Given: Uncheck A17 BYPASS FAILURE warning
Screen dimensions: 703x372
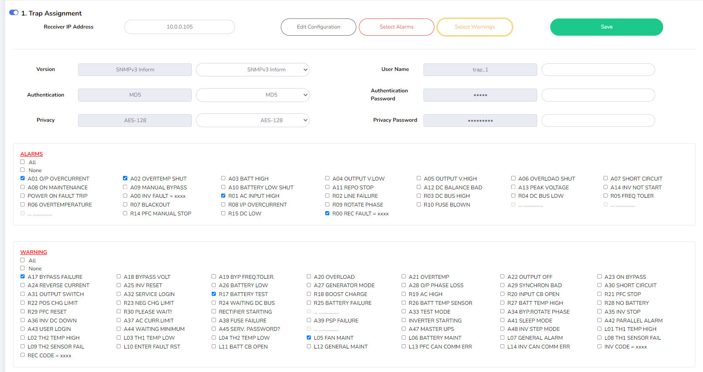Looking at the screenshot, I should (23, 276).
